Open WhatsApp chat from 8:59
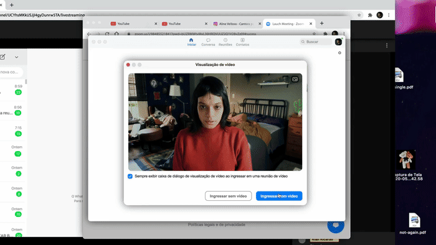 coord(12,90)
